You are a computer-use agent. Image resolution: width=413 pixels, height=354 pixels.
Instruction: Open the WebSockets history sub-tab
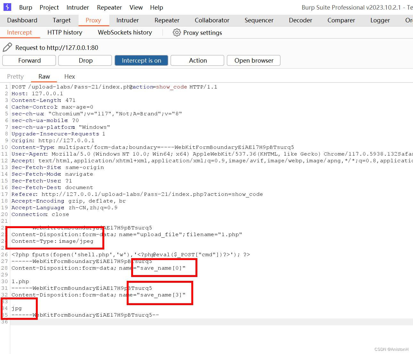tap(125, 32)
